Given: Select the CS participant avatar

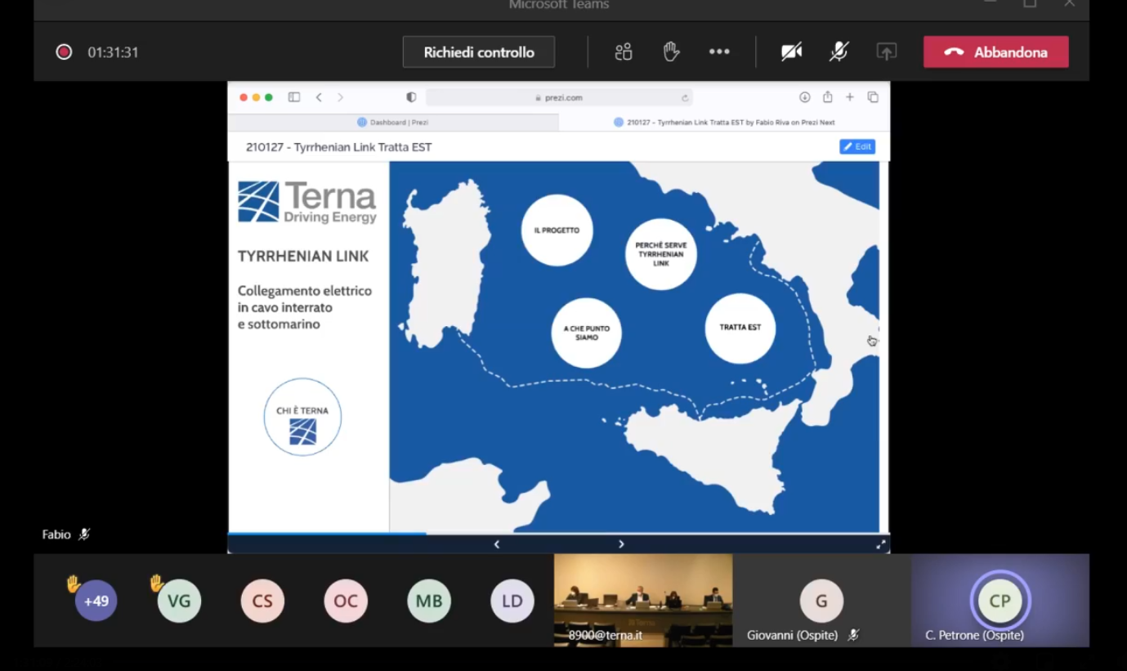Looking at the screenshot, I should 262,601.
